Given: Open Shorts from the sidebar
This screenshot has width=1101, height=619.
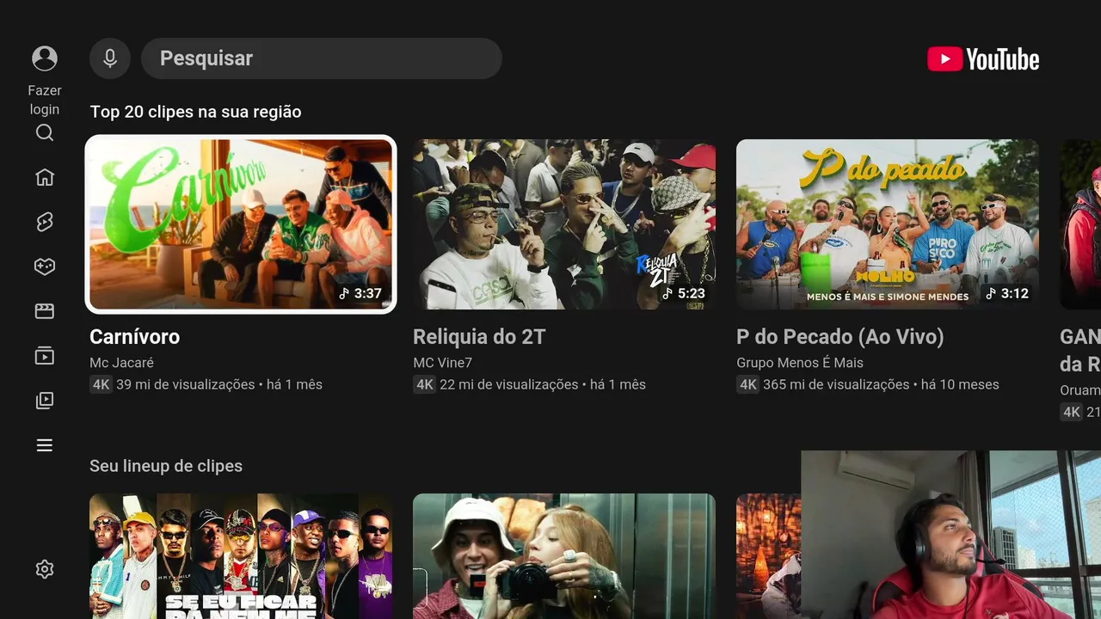Looking at the screenshot, I should tap(45, 222).
